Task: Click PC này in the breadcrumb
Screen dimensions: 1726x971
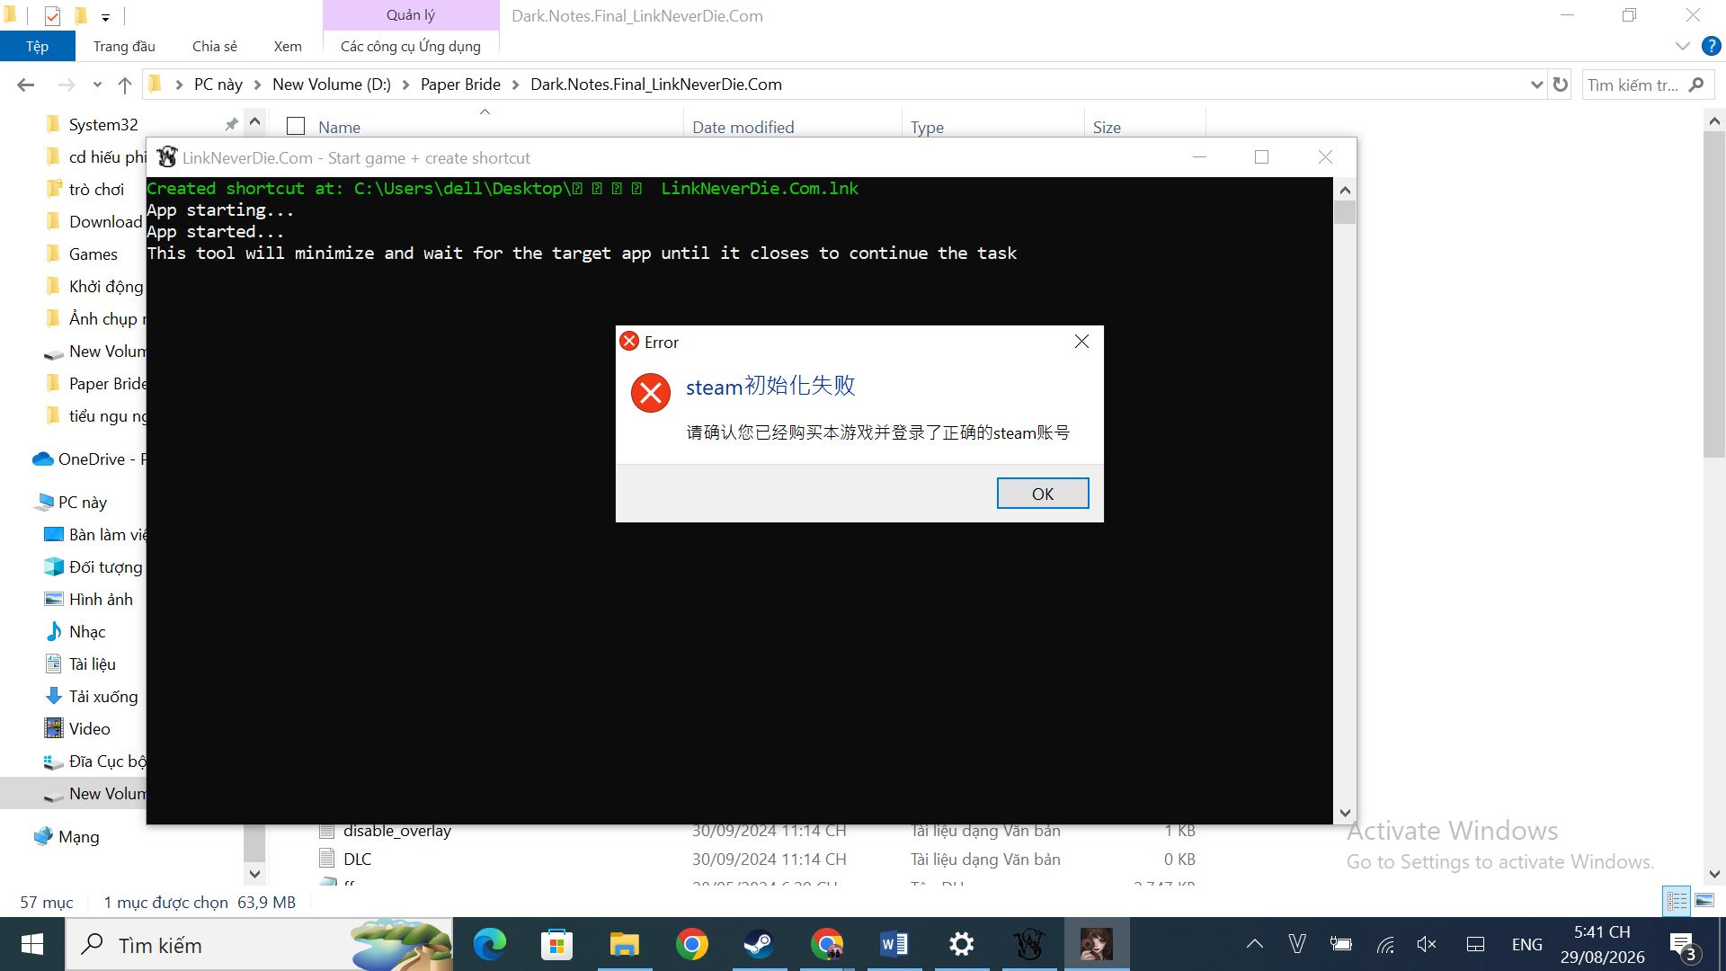Action: 218,85
